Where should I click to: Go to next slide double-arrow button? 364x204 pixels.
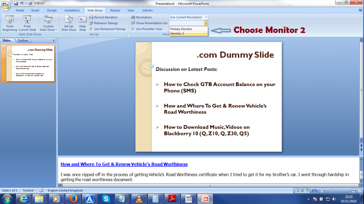[362, 150]
